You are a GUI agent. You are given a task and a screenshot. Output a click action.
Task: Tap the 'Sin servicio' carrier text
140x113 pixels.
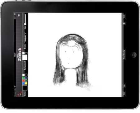tap(15, 92)
